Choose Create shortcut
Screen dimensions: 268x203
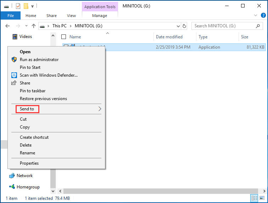click(56, 137)
